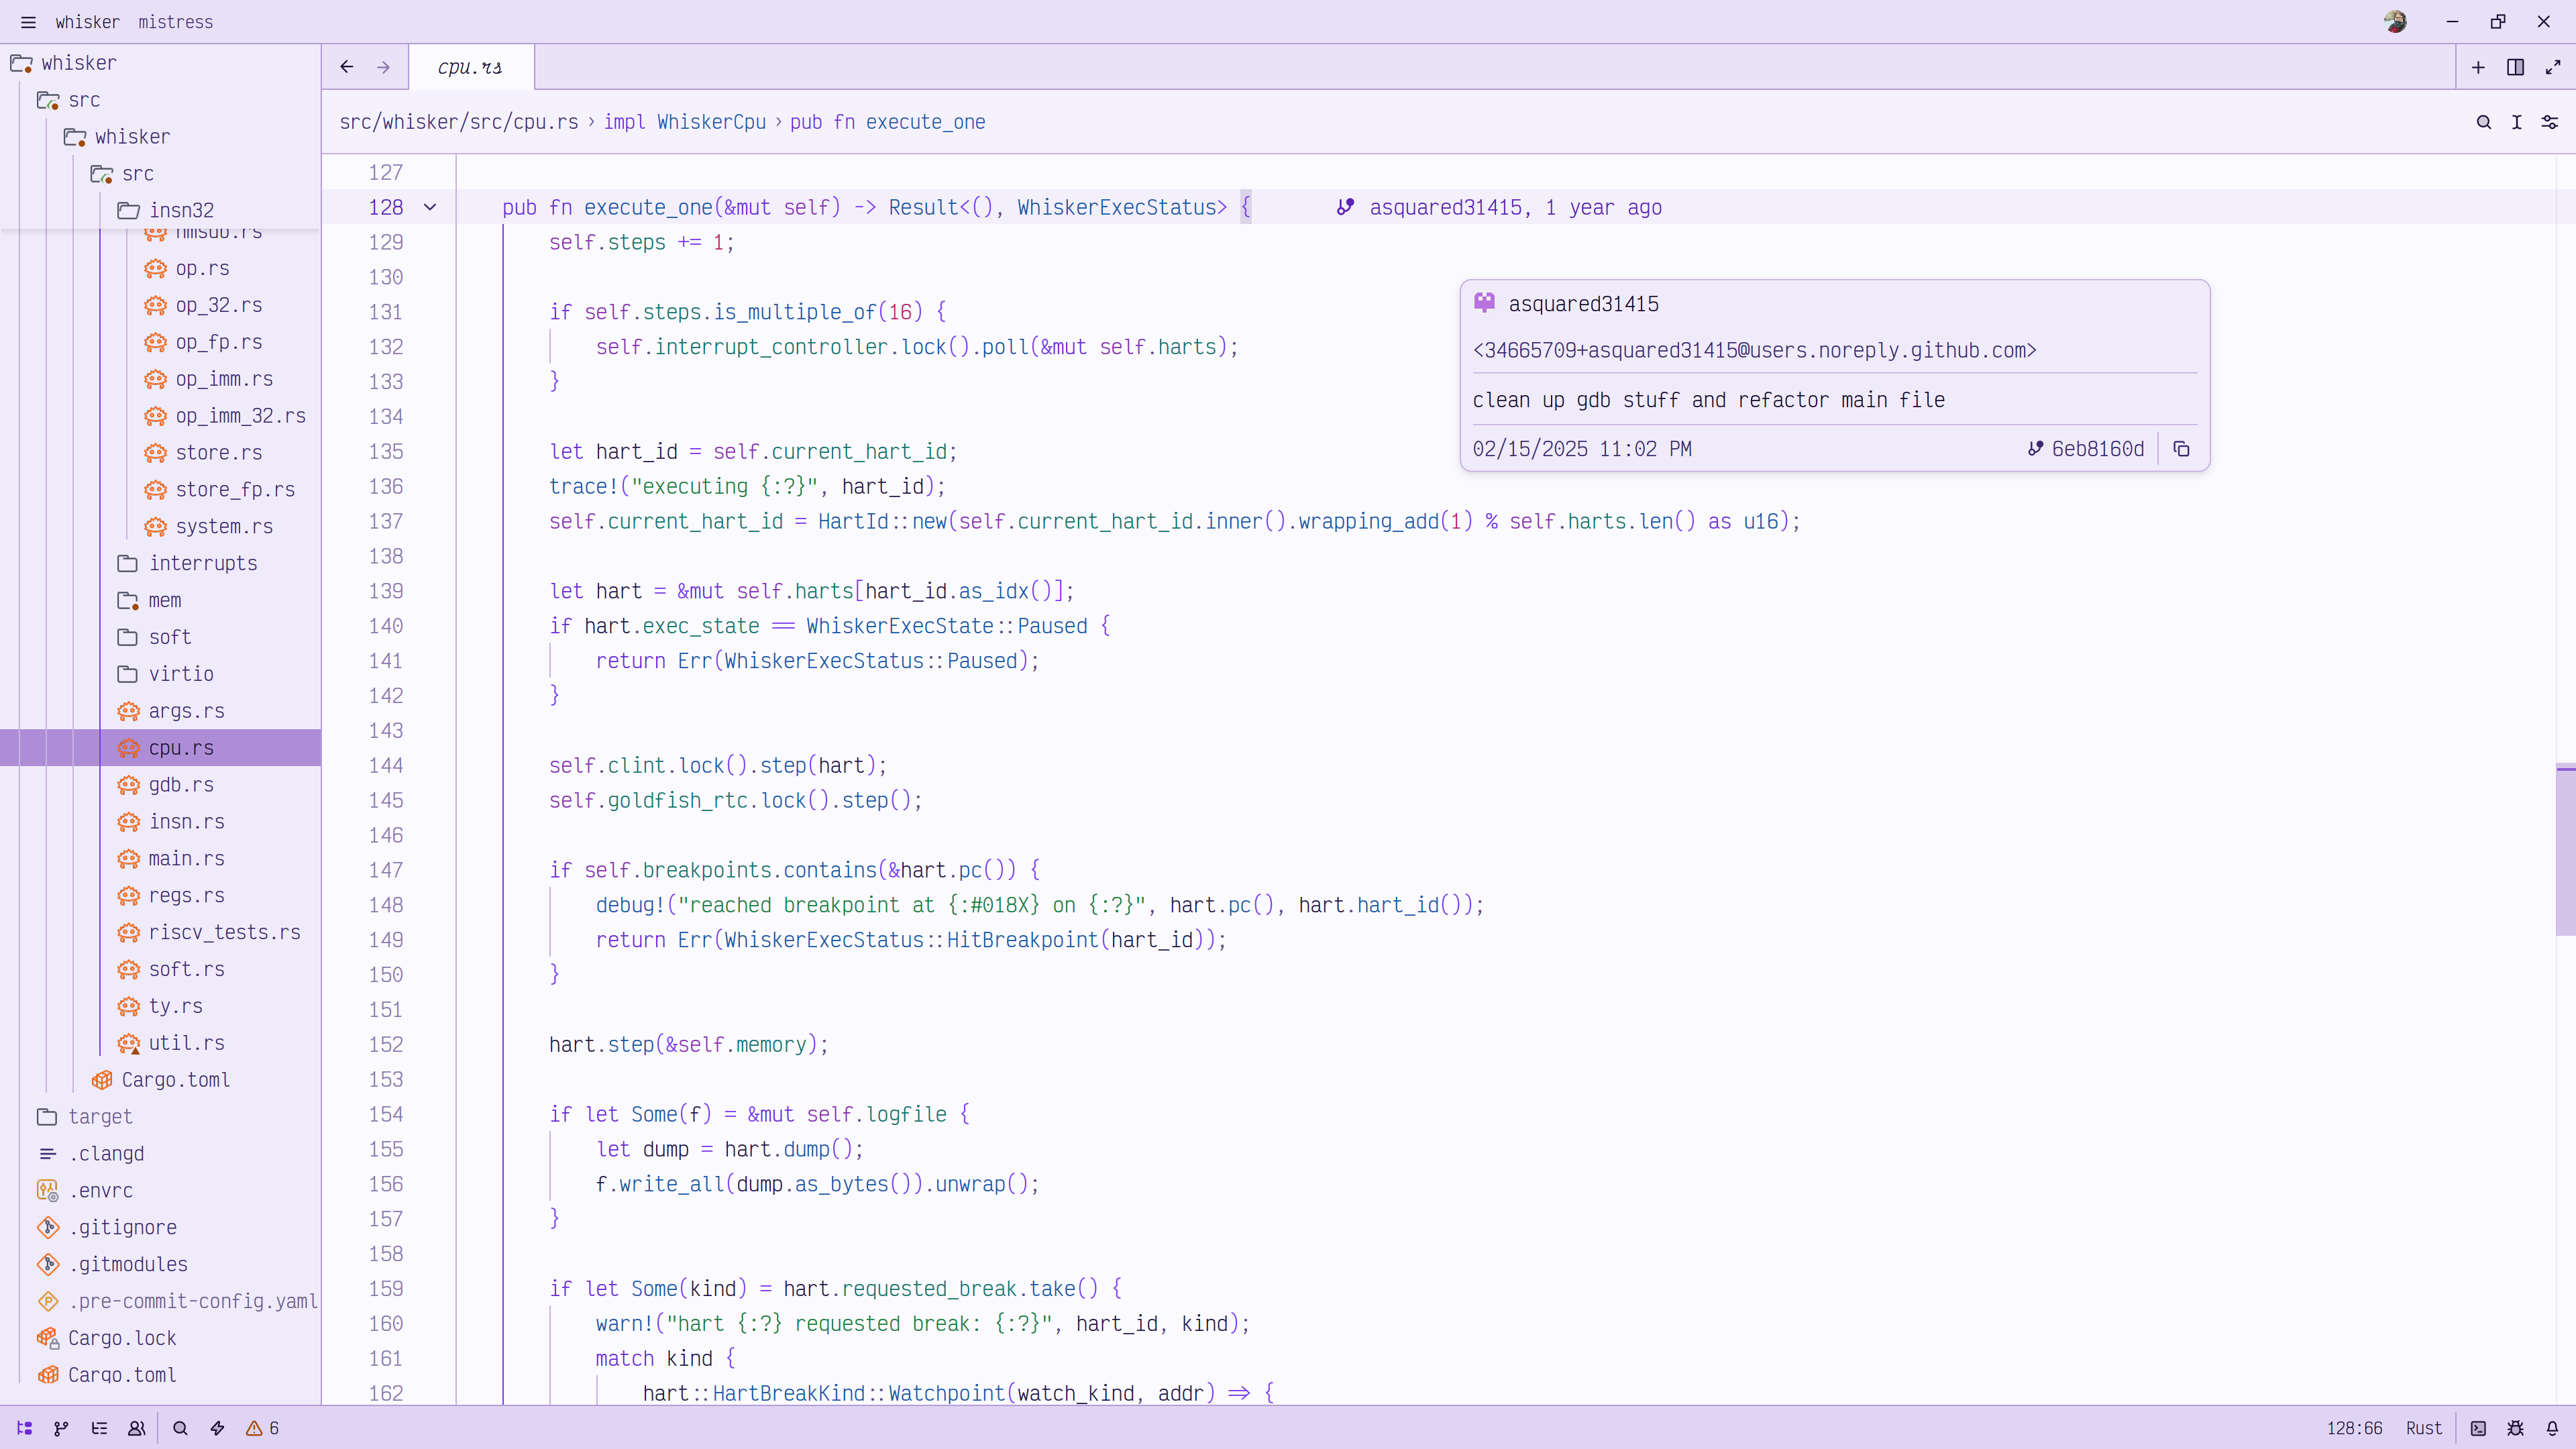Toggle terminal panel in status bar

pyautogui.click(x=2478, y=1428)
